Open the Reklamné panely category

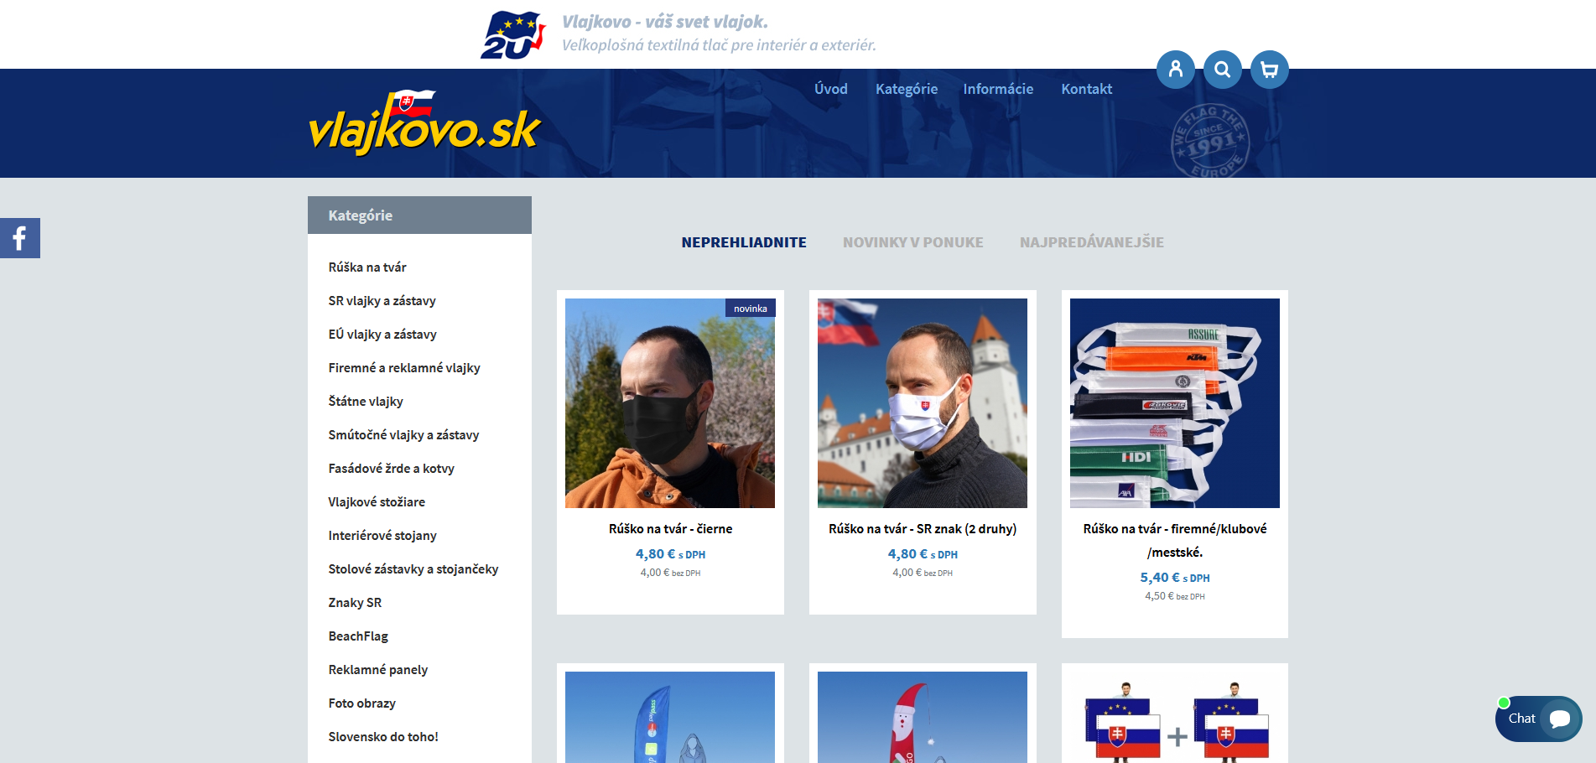click(378, 669)
